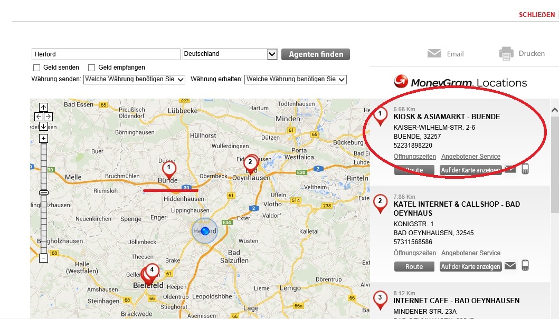Click Route button for Kiosk & Asiamarkt
The image size is (559, 319).
coord(414,170)
